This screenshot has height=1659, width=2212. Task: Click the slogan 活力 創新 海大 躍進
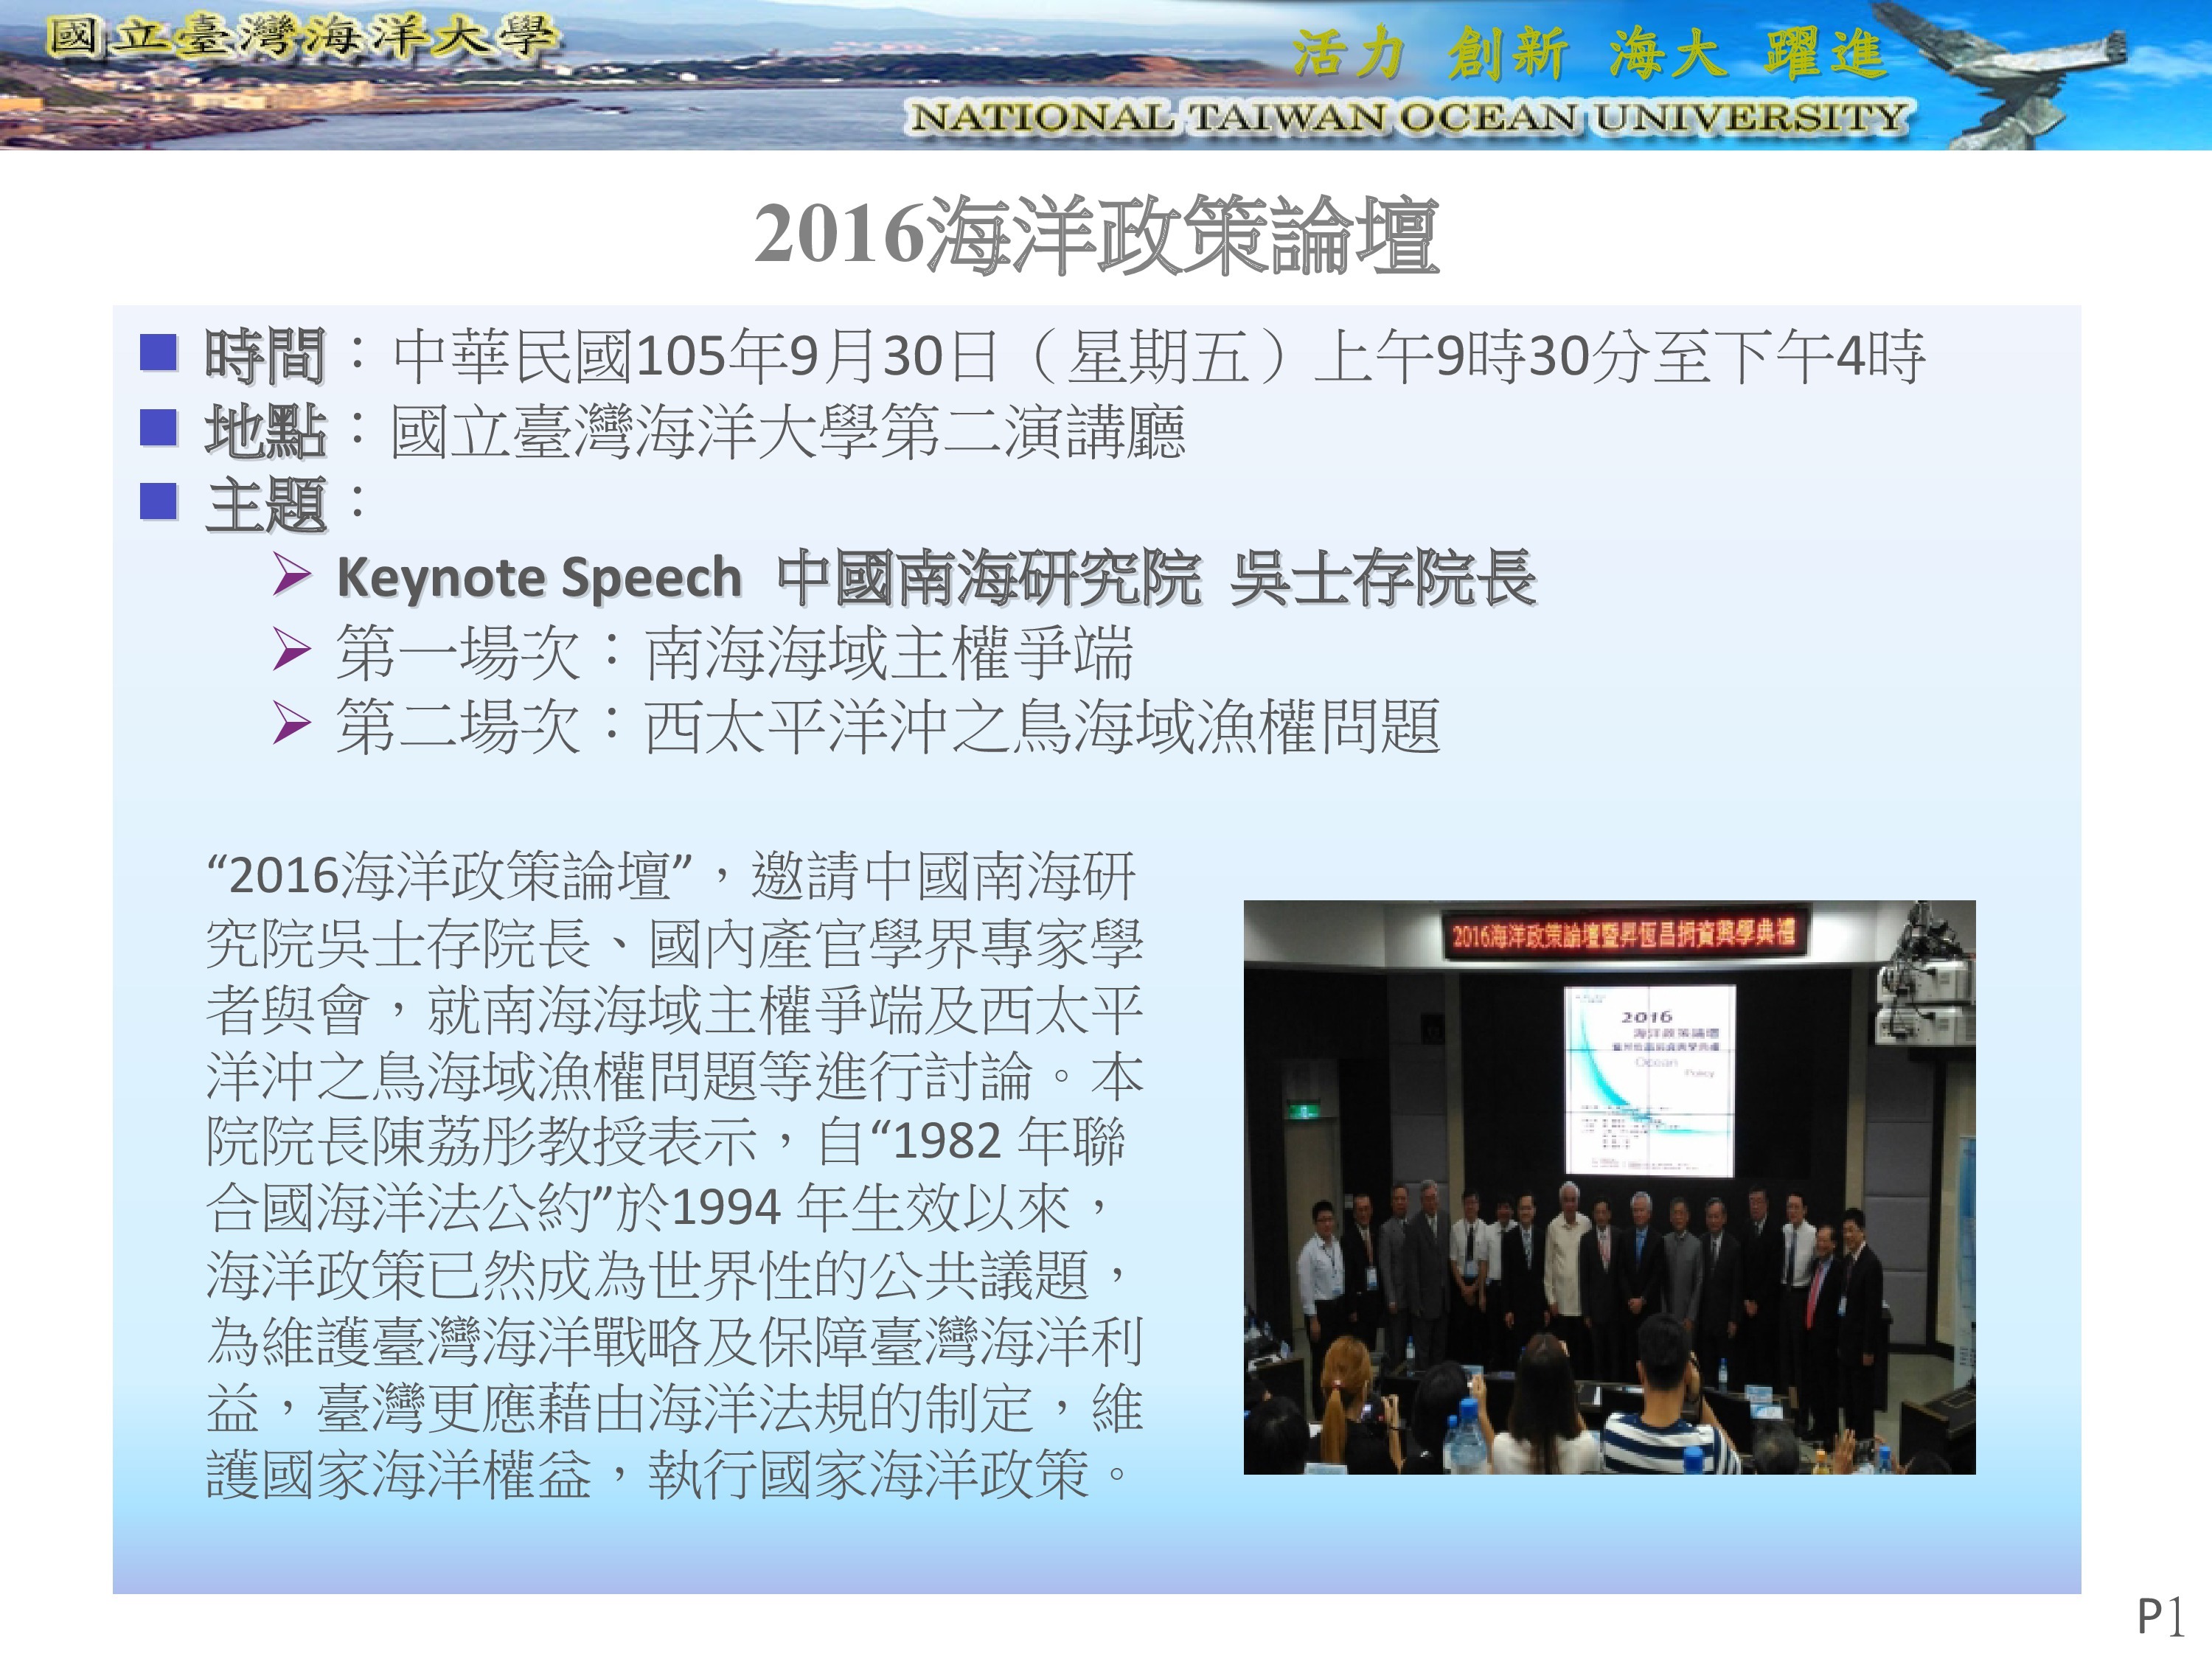(x=1589, y=52)
